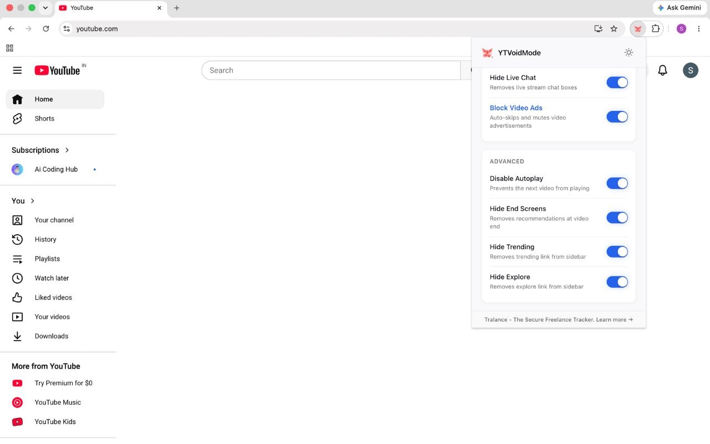Click the ADVANCED section heading
Viewport: 710px width, 444px height.
click(x=507, y=162)
